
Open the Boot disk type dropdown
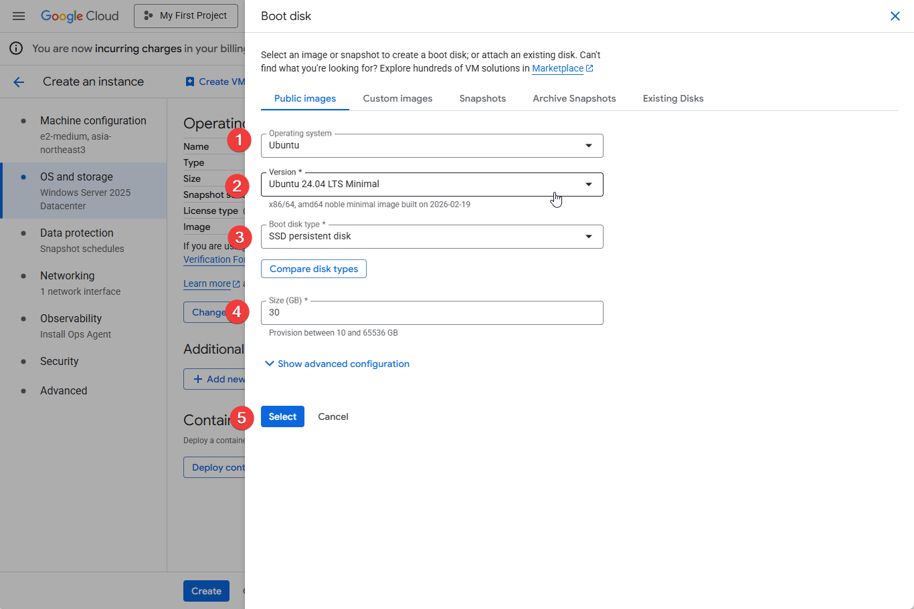pyautogui.click(x=432, y=237)
